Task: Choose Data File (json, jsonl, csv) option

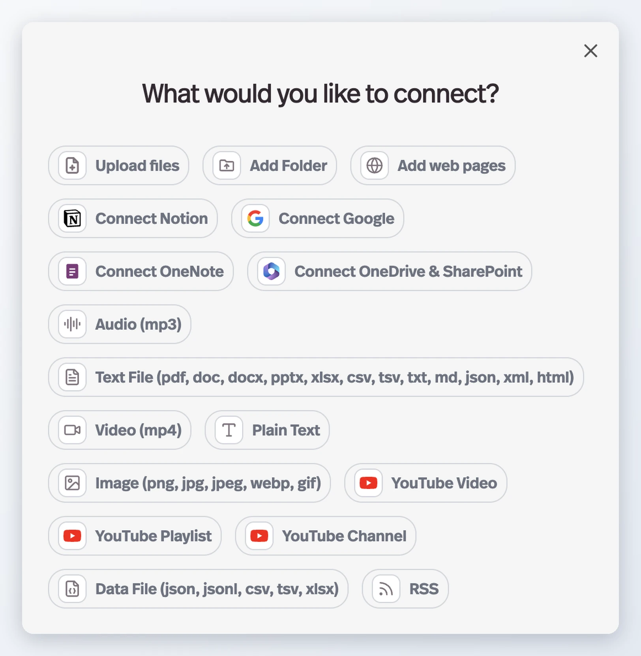Action: [198, 589]
